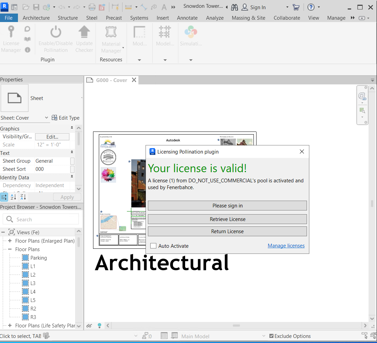Sort properties A to Z ascending
This screenshot has width=377, height=343.
(x=14, y=197)
